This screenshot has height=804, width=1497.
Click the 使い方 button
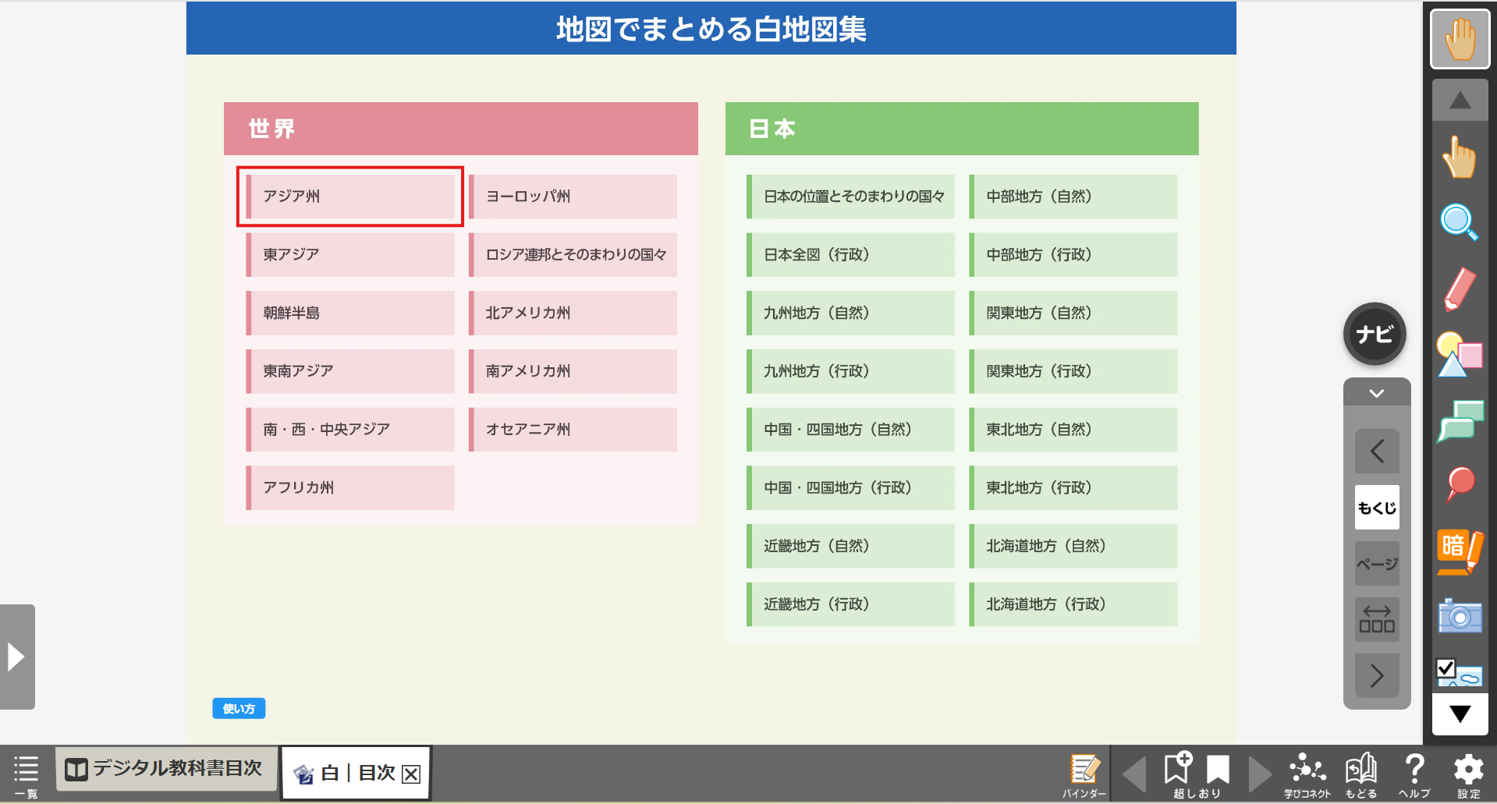239,708
